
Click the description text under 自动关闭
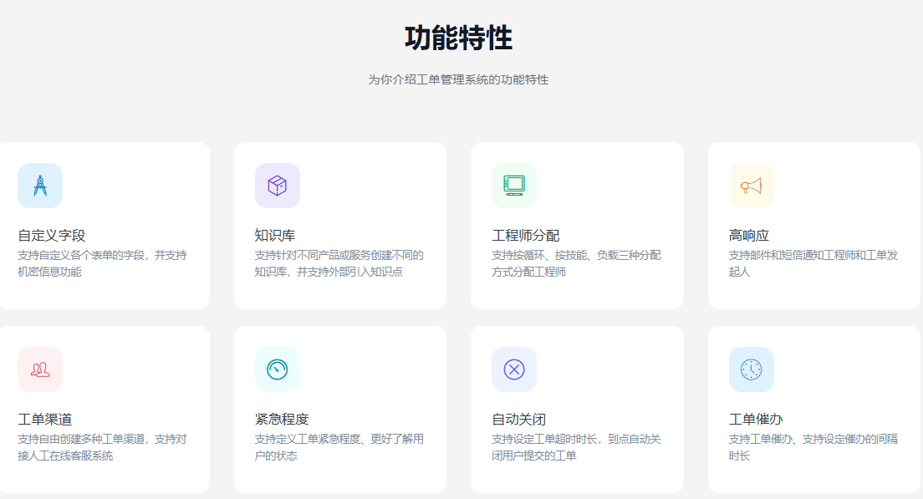tap(576, 447)
